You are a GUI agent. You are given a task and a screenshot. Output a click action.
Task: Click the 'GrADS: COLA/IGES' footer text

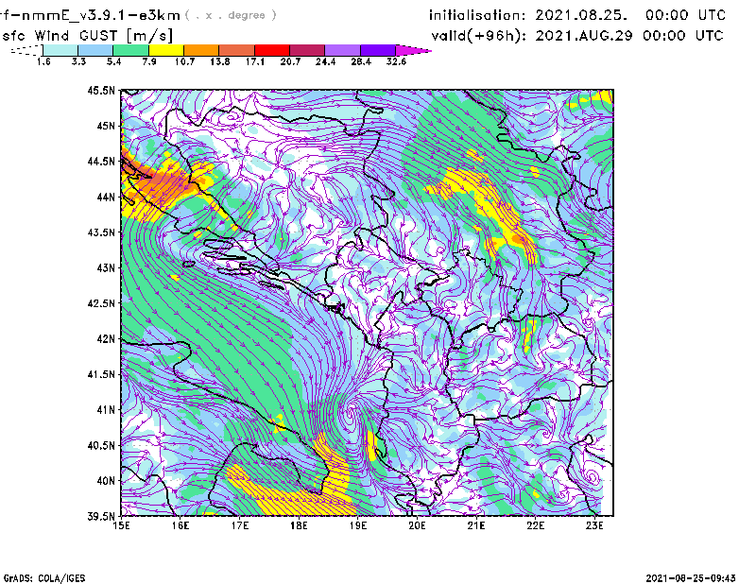point(44,578)
